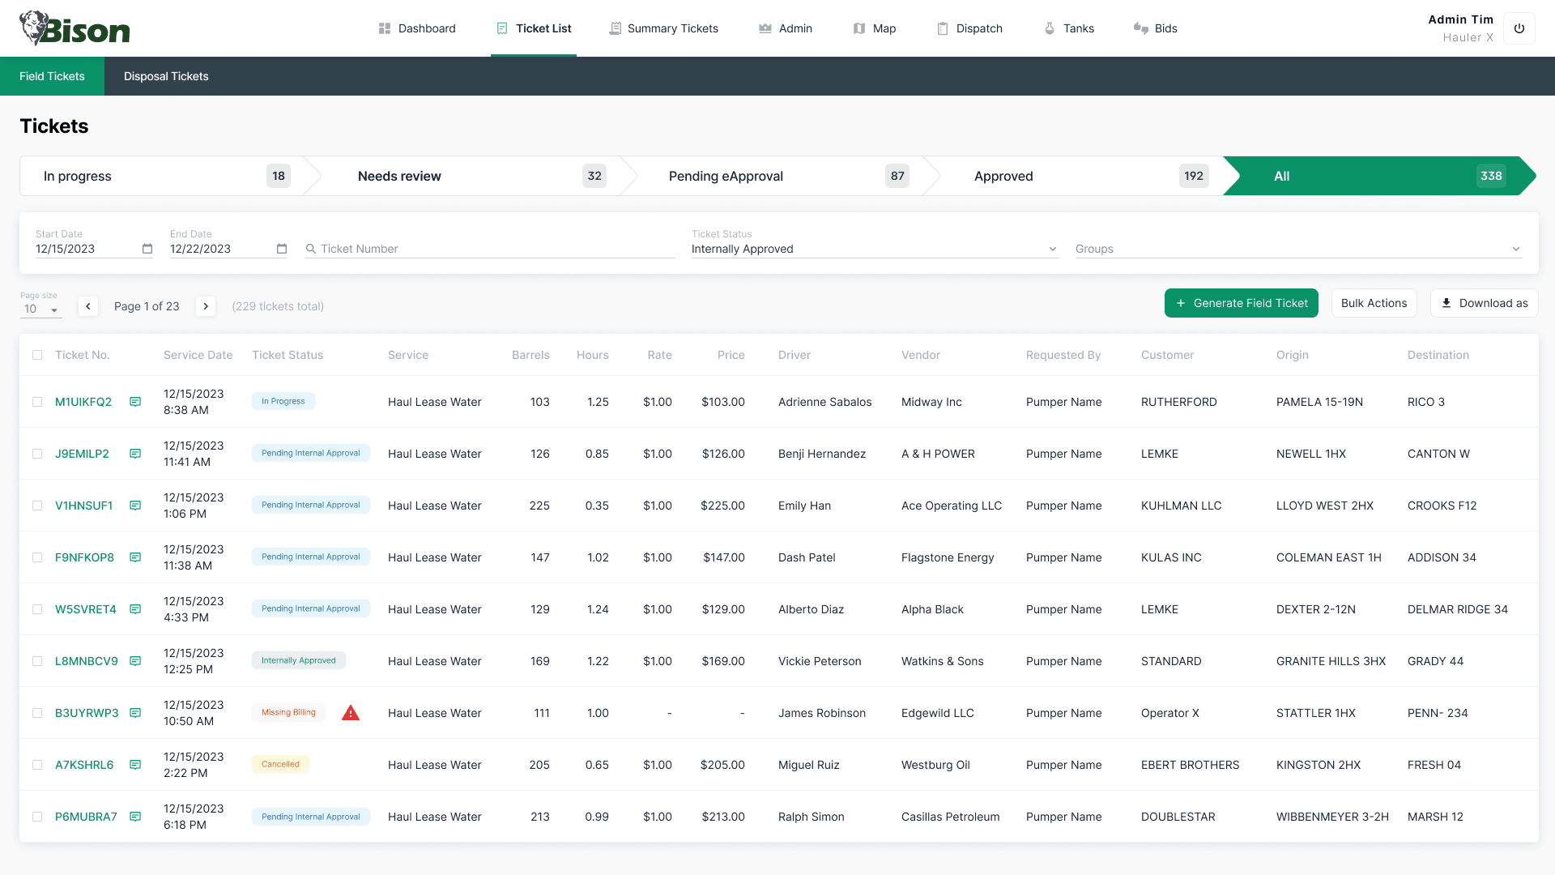This screenshot has width=1555, height=875.
Task: Open Summary Tickets nav item
Action: [x=663, y=28]
